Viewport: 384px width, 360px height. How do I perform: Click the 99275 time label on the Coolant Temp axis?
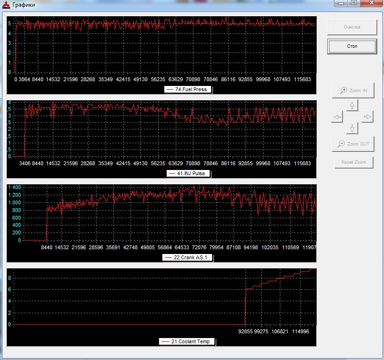tap(261, 331)
